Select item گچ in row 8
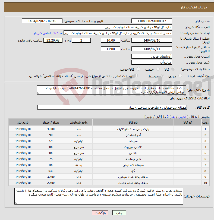 point(133,171)
